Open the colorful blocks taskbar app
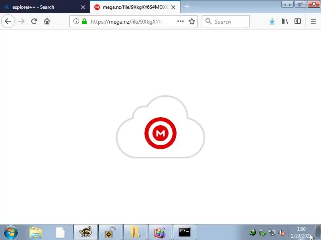This screenshot has height=240, width=321. [160, 232]
